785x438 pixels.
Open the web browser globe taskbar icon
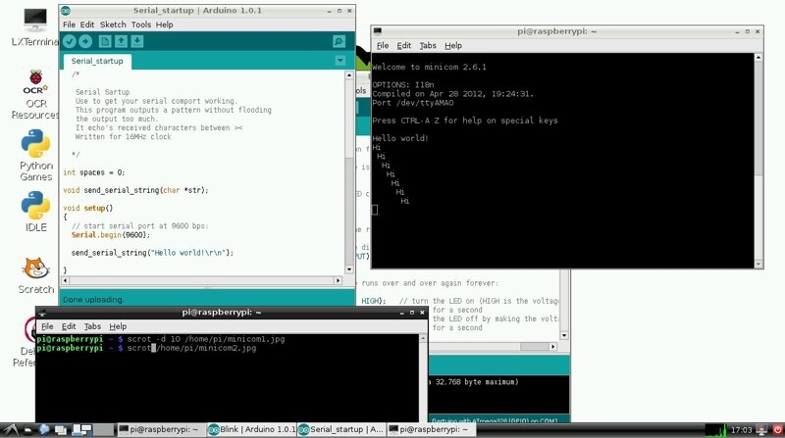(44, 429)
